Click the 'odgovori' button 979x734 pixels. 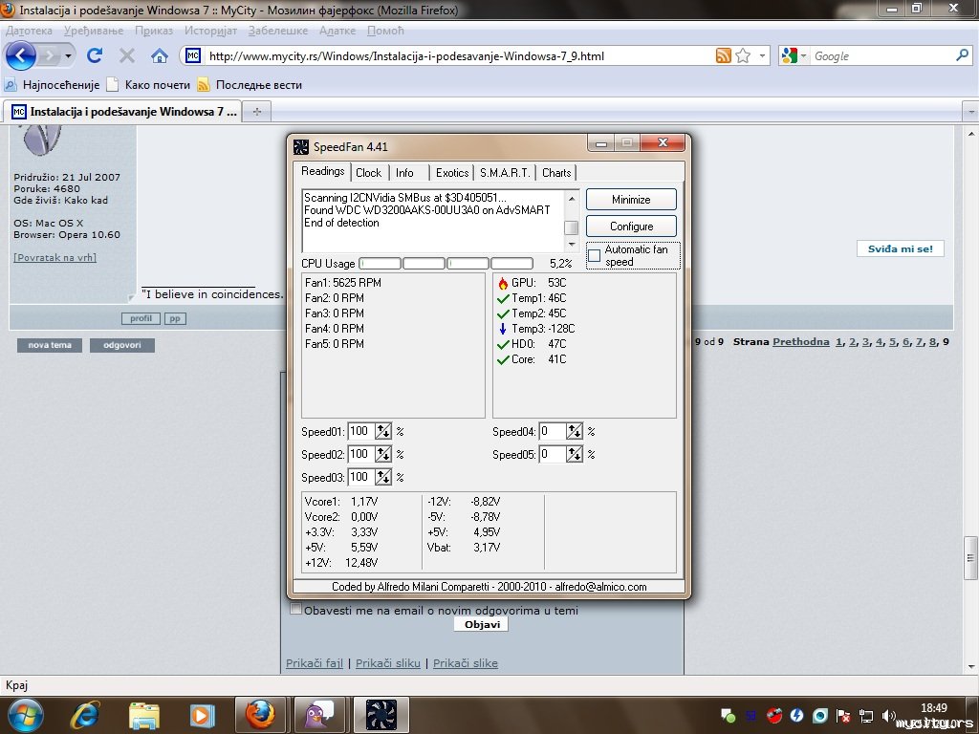click(x=121, y=345)
